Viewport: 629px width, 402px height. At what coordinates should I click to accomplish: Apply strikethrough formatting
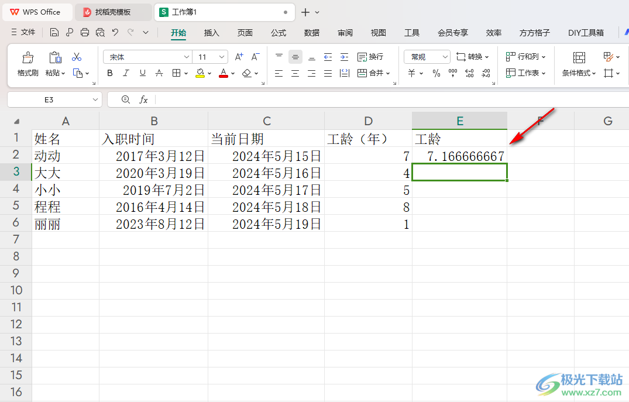(x=159, y=73)
